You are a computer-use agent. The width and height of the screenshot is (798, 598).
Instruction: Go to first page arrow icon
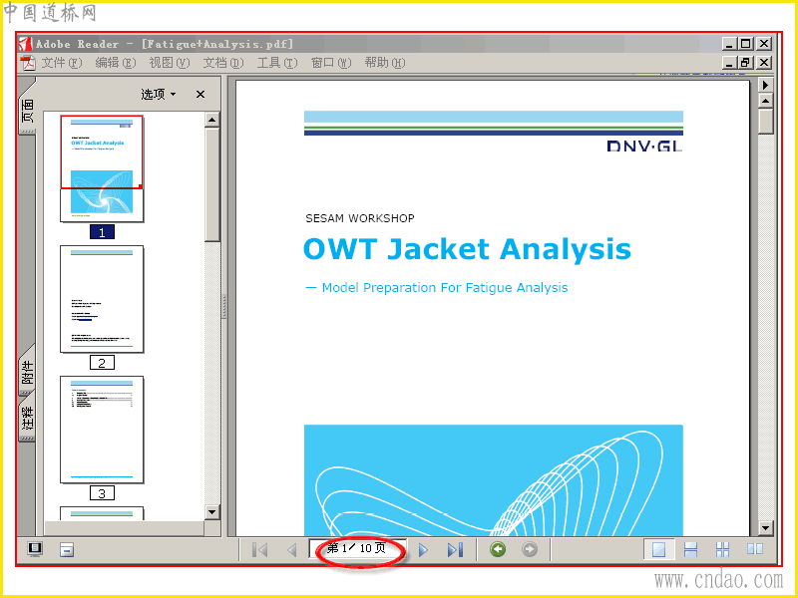[260, 550]
